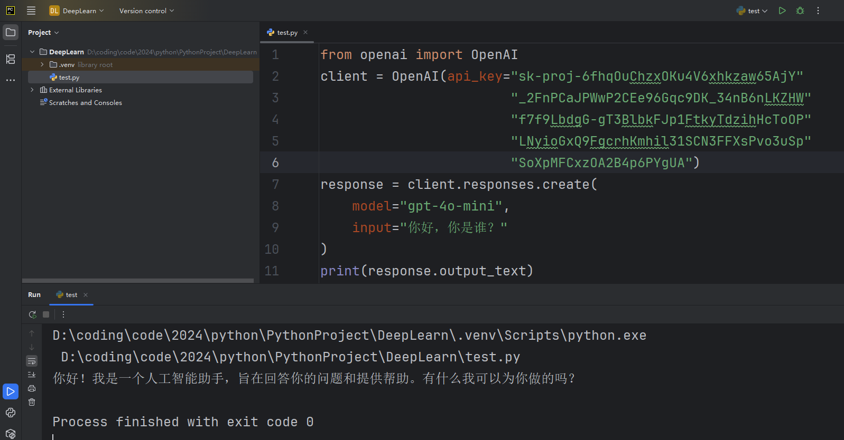Jump down the stack trace
This screenshot has height=440, width=844.
pos(32,347)
